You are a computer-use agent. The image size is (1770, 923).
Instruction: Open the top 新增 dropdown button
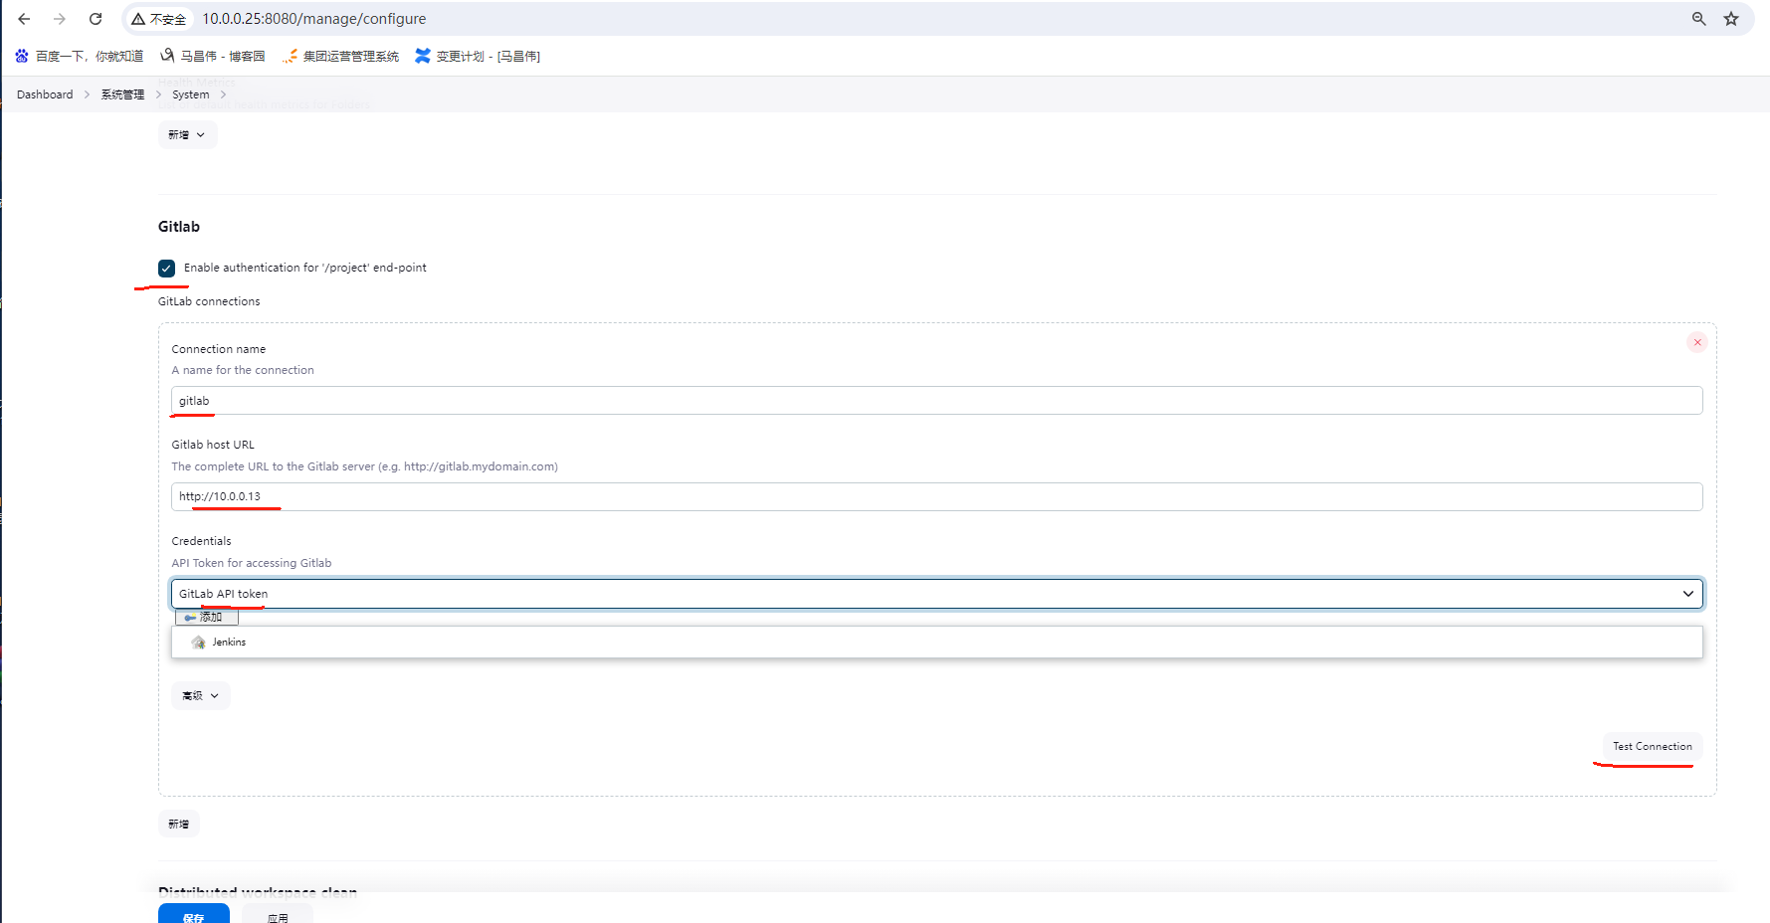(x=187, y=135)
